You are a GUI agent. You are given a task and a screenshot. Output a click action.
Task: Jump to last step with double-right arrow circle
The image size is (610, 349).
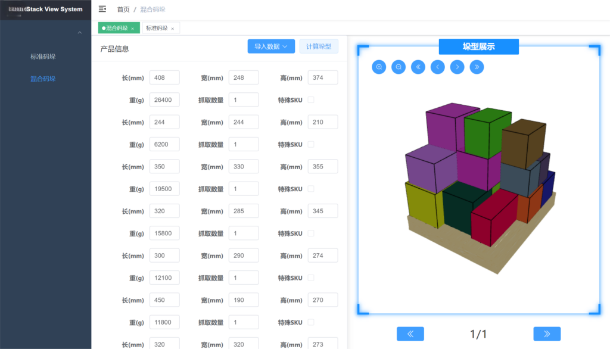pos(477,67)
